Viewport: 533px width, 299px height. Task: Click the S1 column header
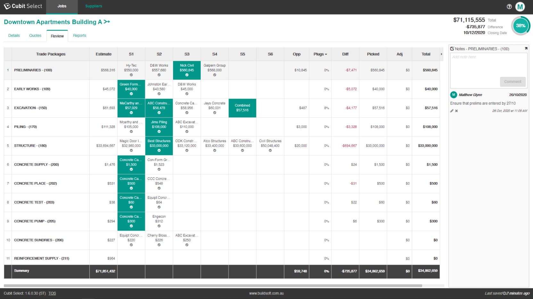[131, 54]
